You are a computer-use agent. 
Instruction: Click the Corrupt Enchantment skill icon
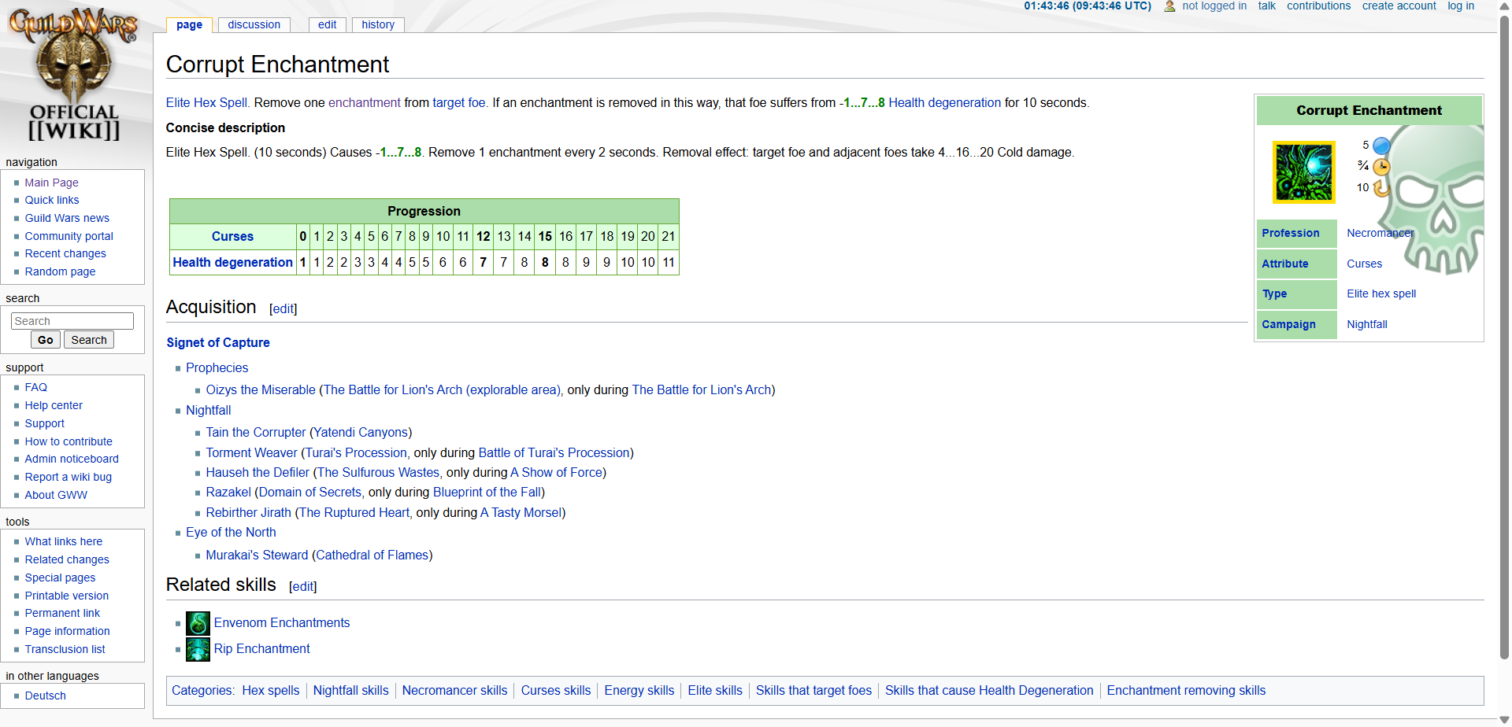click(x=1303, y=172)
